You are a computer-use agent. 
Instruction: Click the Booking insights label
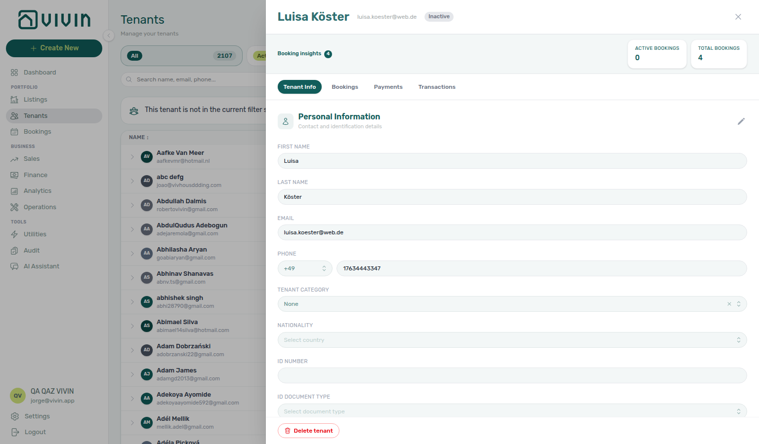[x=299, y=53]
